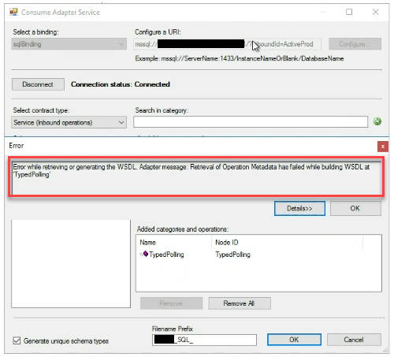Toggle Generate unique schema types checkbox
Image resolution: width=394 pixels, height=357 pixels.
click(17, 340)
